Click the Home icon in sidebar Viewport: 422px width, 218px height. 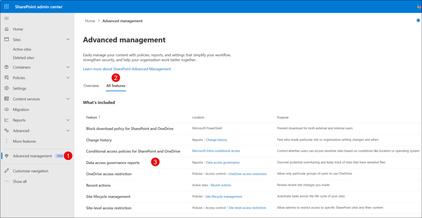7,29
